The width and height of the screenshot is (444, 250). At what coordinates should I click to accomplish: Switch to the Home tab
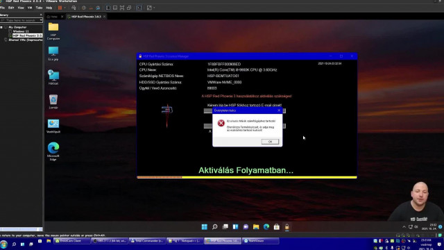(x=53, y=17)
